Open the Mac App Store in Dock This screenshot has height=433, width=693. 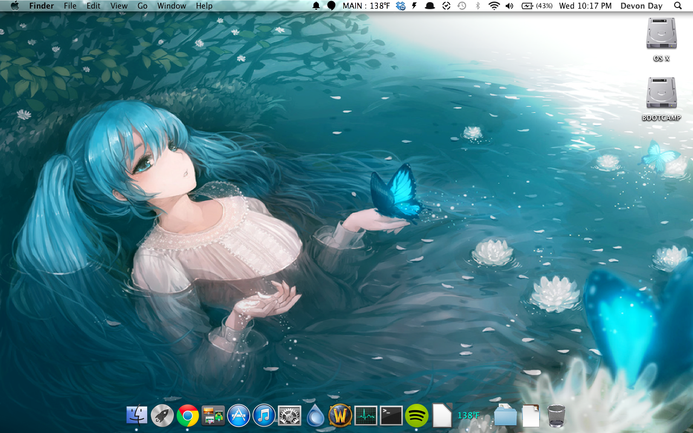pos(238,416)
